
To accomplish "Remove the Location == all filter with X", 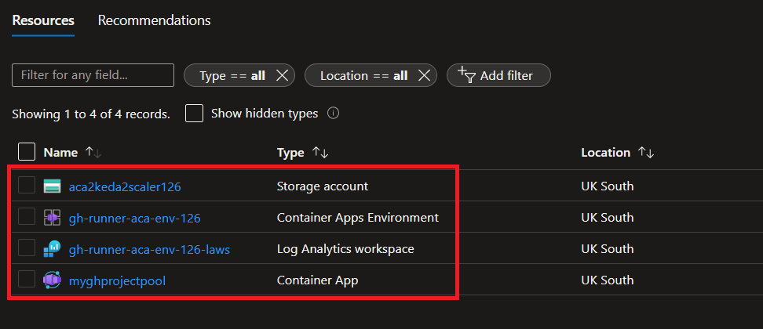I will coord(425,75).
